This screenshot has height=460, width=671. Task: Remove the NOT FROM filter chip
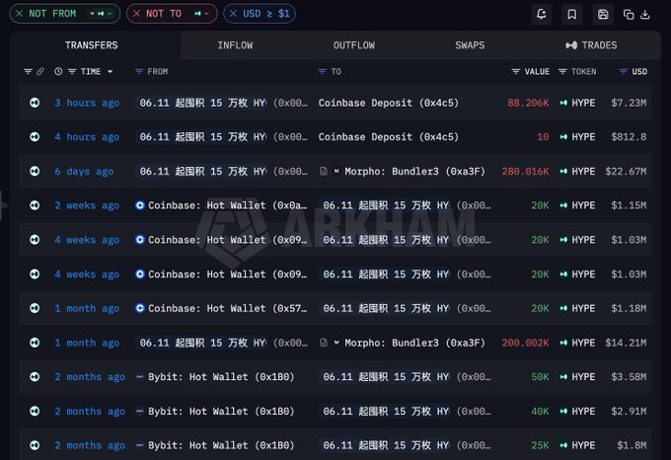[20, 14]
